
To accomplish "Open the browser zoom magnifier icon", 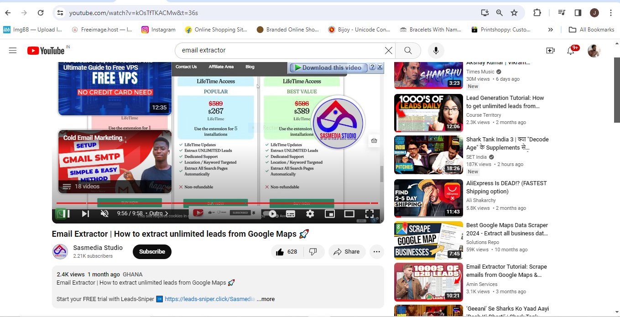I will [x=500, y=13].
